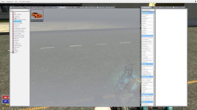The width and height of the screenshot is (197, 110).
Task: Select the 'Мотор' tool
Action: [x=147, y=22]
